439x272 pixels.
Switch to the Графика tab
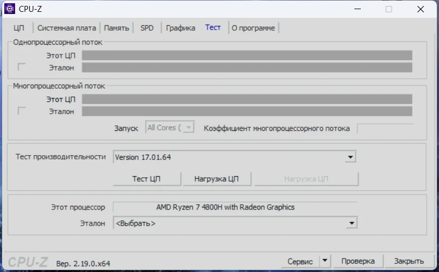[x=181, y=28]
